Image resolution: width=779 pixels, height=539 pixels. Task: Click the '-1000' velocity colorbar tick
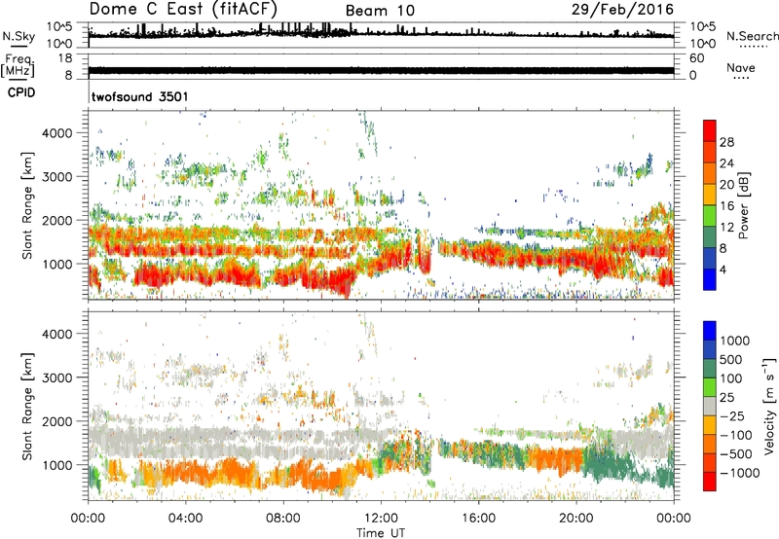(x=739, y=473)
